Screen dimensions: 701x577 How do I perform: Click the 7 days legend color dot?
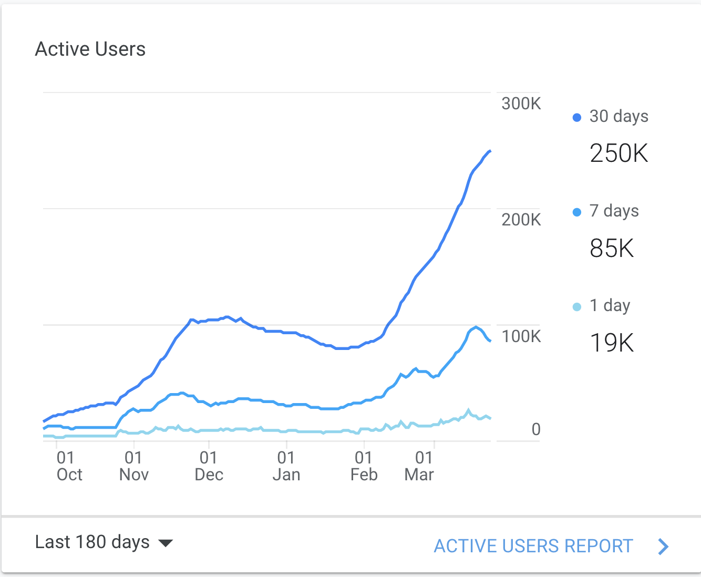click(577, 212)
